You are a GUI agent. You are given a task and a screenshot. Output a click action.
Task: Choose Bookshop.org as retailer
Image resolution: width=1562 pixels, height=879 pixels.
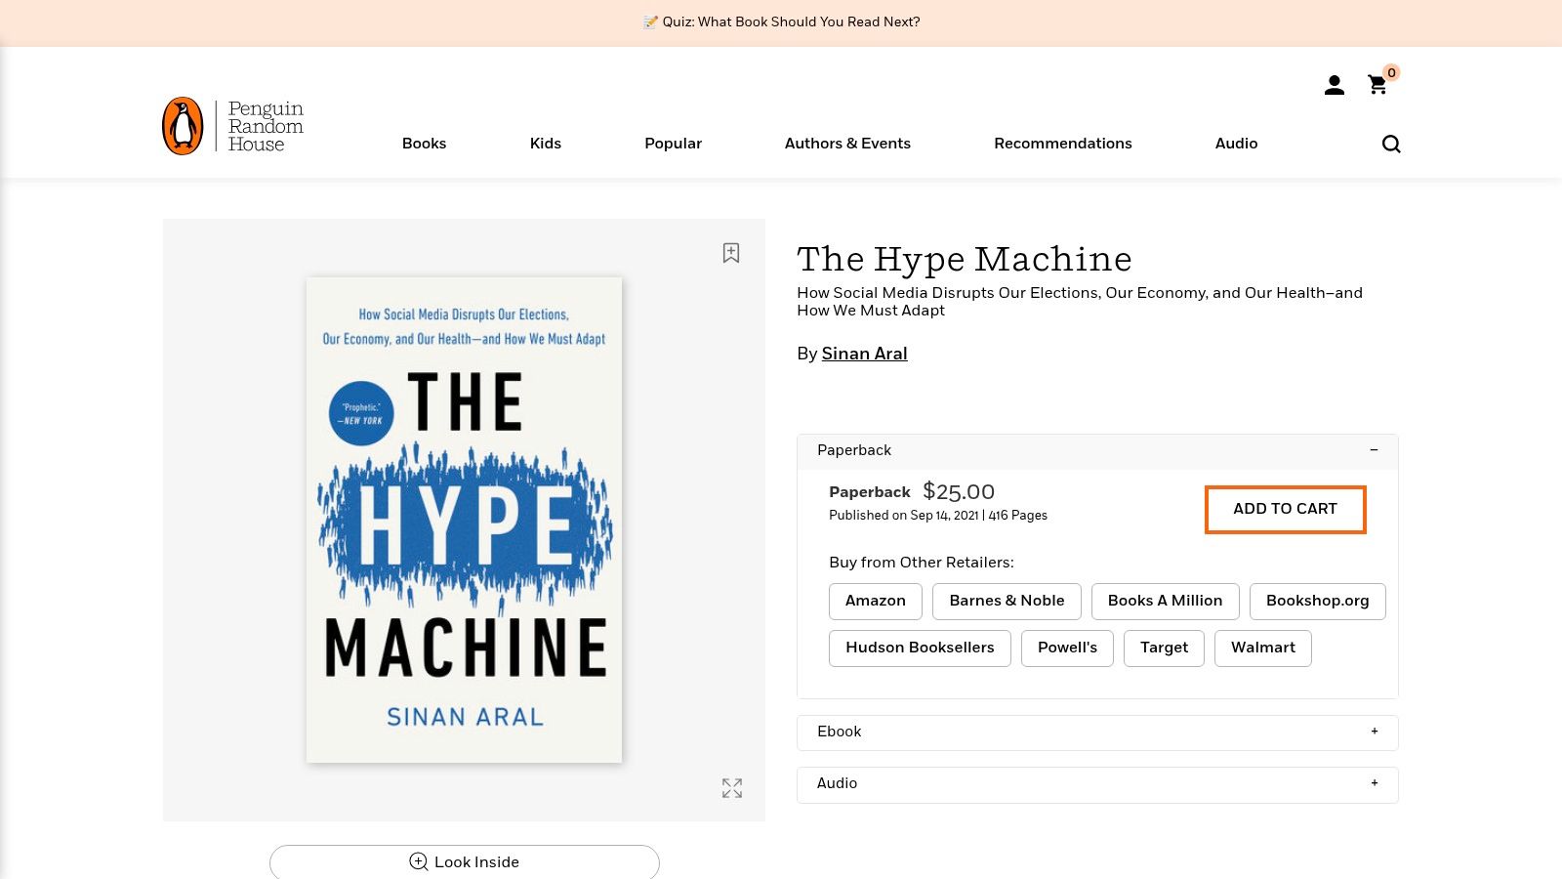click(x=1317, y=601)
